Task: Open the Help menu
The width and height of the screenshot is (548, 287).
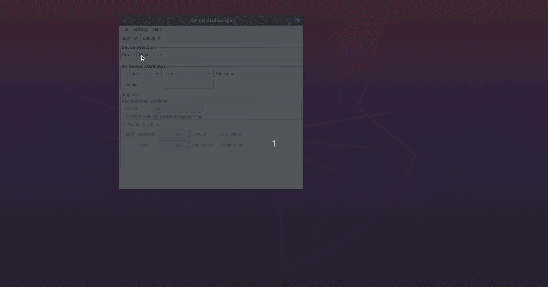Action: tap(157, 29)
